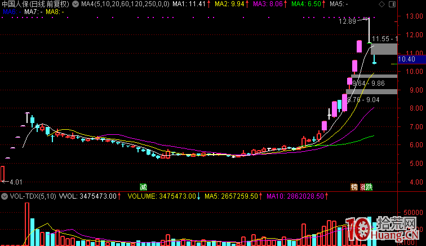Viewport: 426px width, 246px height.
Task: Click the yellow MA8: - label
Action: [x=55, y=12]
